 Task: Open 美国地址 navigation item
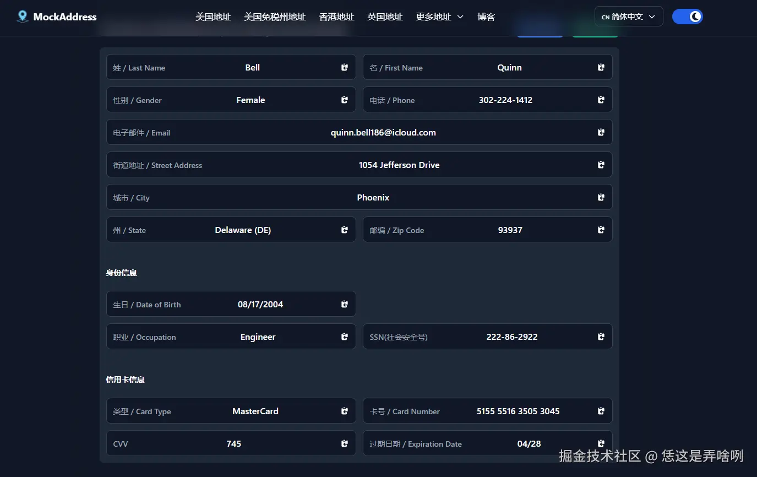coord(213,17)
